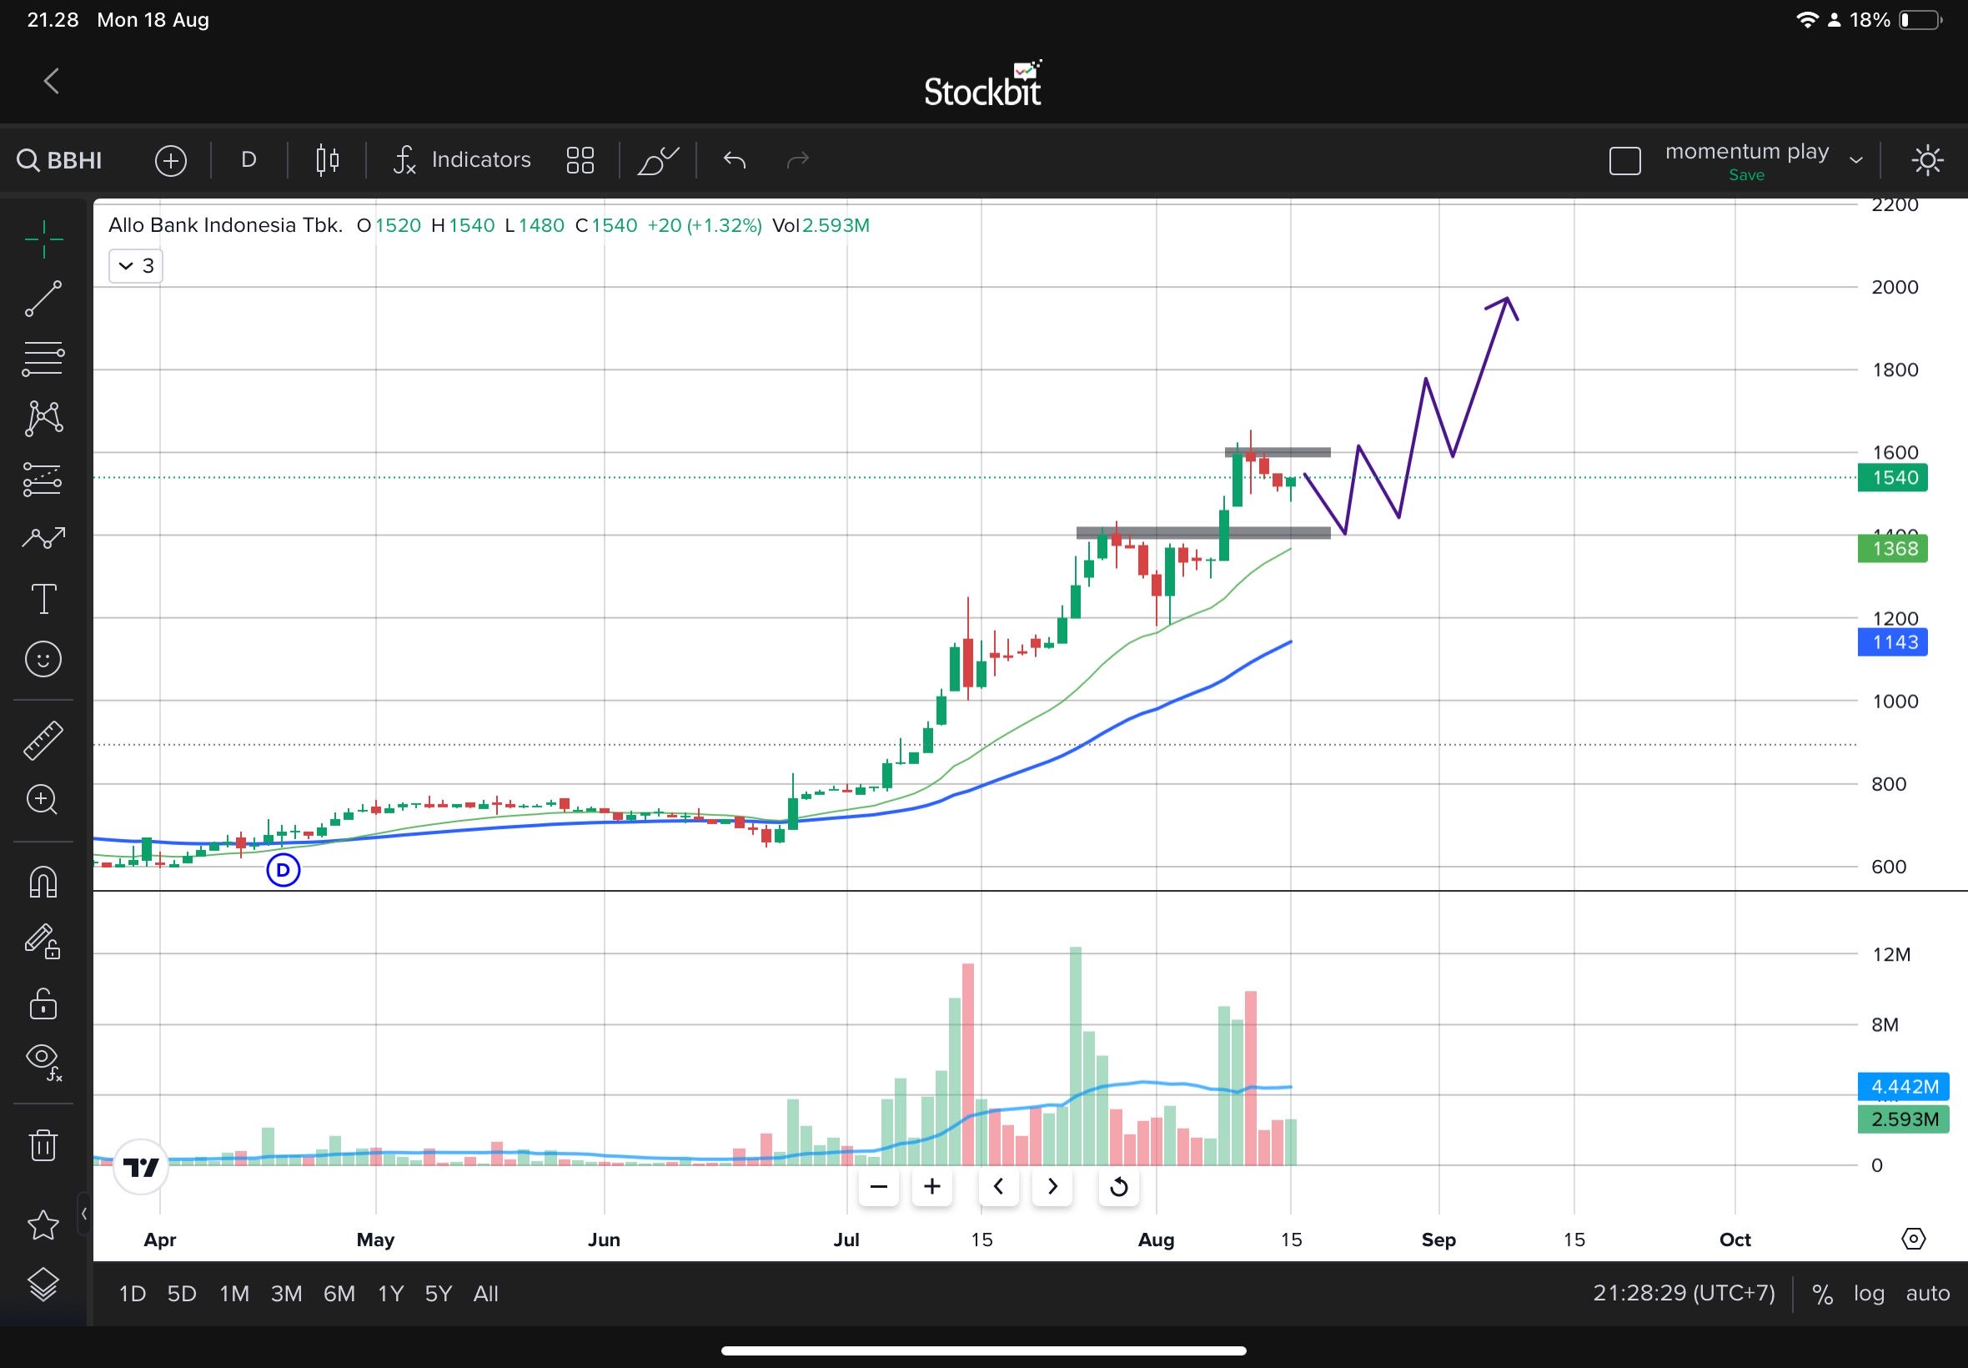The height and width of the screenshot is (1368, 1968).
Task: Click the dividend D marker
Action: (x=283, y=871)
